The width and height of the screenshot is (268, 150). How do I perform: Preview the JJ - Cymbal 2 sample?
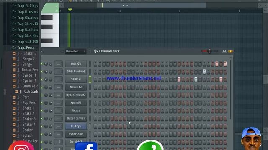[27, 80]
